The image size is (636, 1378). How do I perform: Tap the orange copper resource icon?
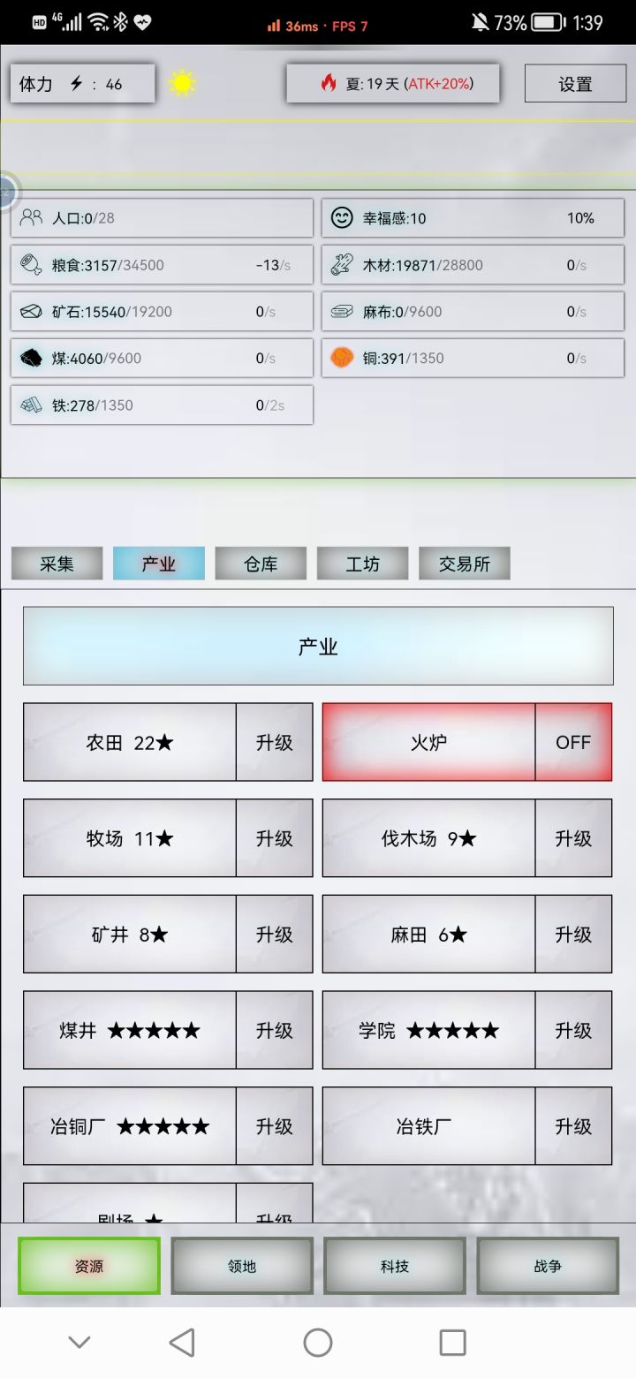pos(342,358)
